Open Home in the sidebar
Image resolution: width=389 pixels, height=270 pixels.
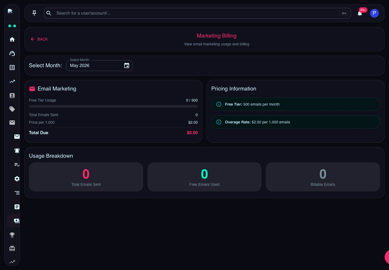pos(12,39)
